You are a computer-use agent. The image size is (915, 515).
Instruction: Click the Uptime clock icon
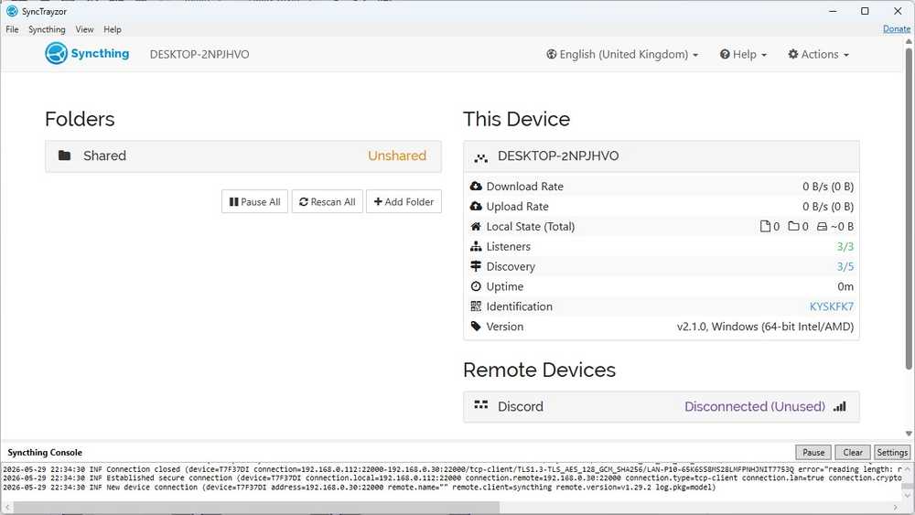[x=476, y=286]
